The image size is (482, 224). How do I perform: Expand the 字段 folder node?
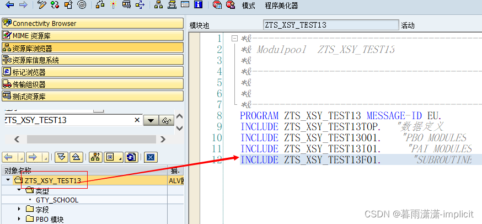coord(20,210)
